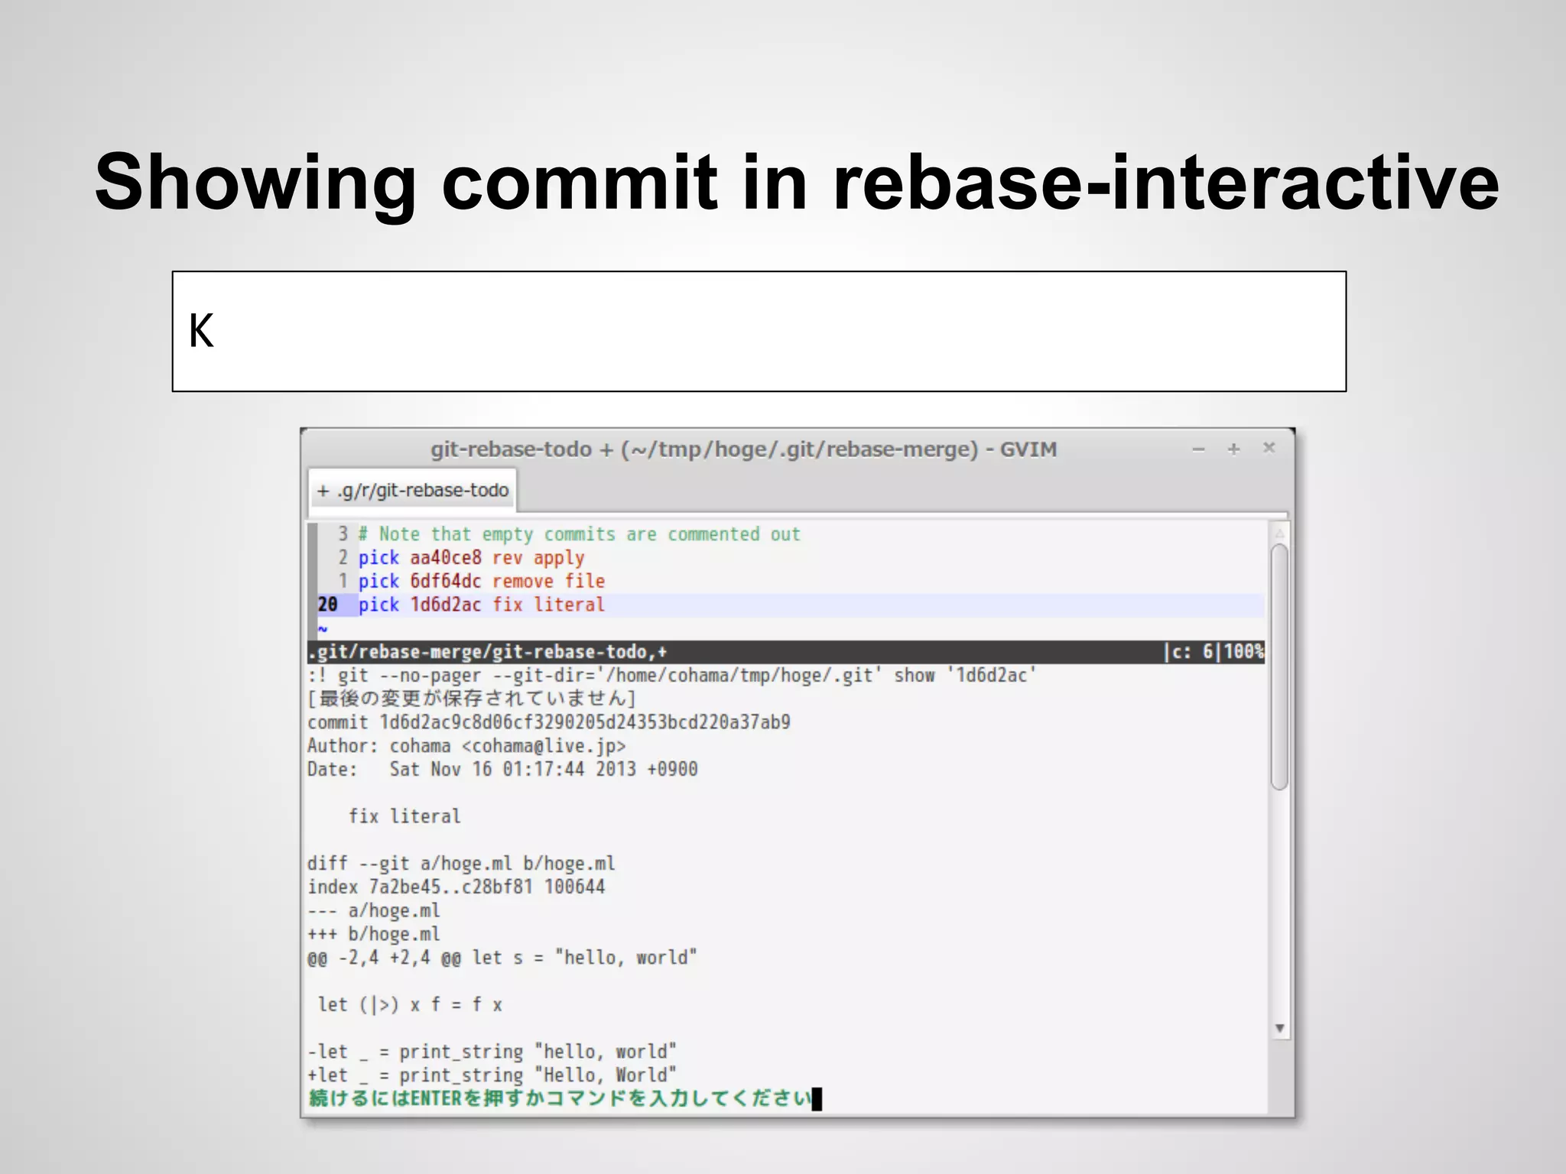1566x1174 pixels.
Task: Click the scrollbar up arrow in GVIM
Action: (1279, 533)
